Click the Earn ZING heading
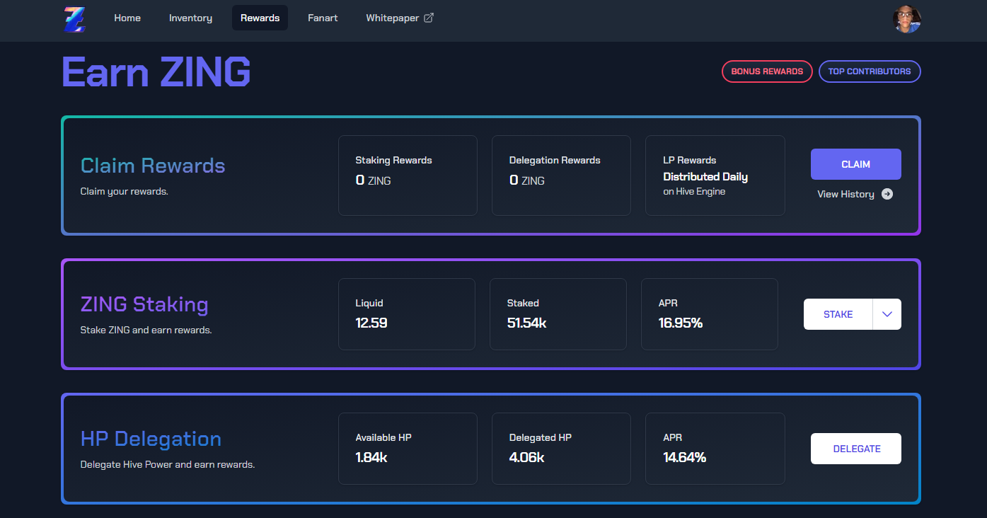This screenshot has height=518, width=987. click(156, 71)
